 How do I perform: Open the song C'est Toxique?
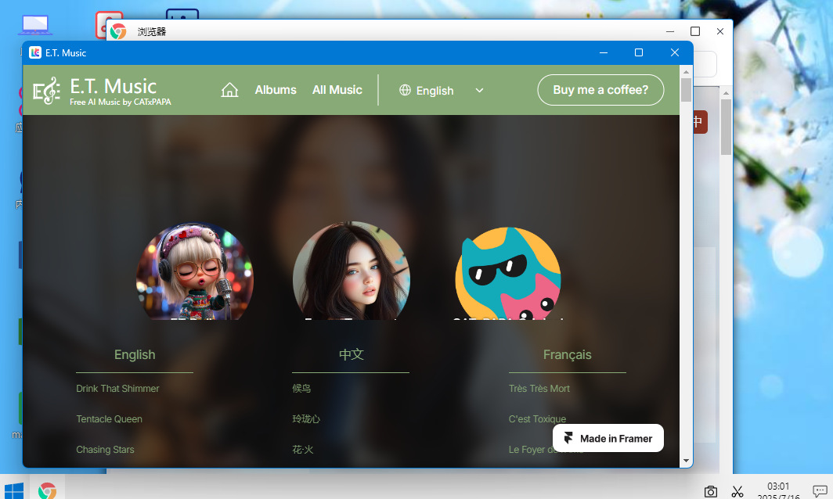[x=537, y=419]
